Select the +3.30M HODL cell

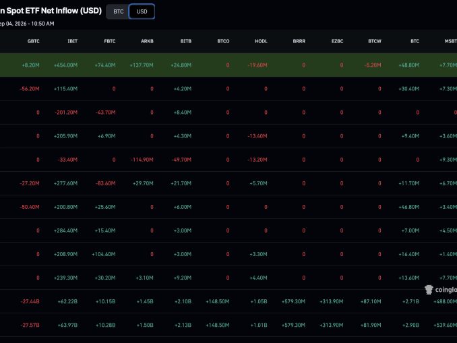259,254
